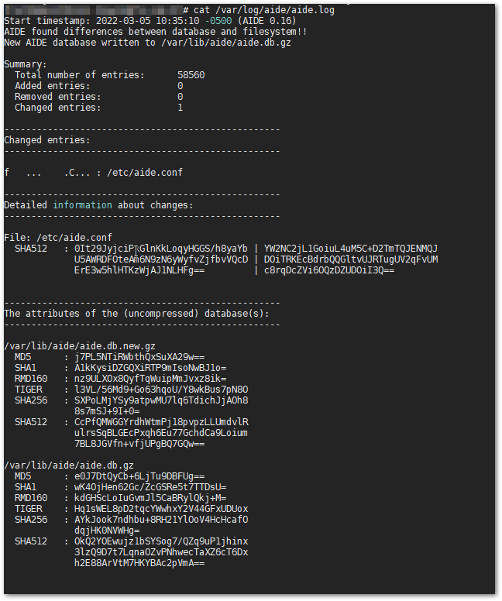Screen dimensions: 502x601
Task: Click the highlighted word 'information'
Action: click(82, 205)
